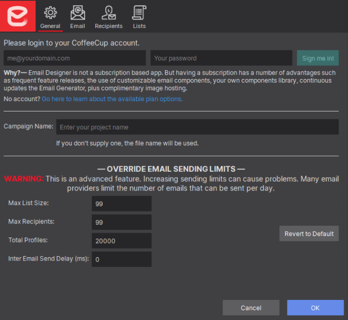Switch to the General tab label

pyautogui.click(x=50, y=26)
